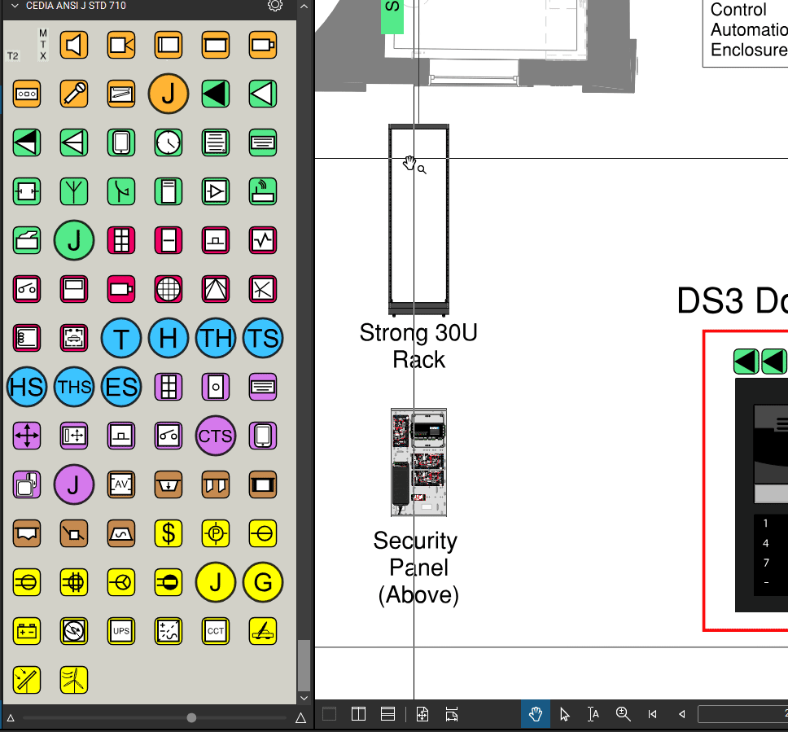Split the view horizontally
Image resolution: width=788 pixels, height=732 pixels.
(387, 714)
